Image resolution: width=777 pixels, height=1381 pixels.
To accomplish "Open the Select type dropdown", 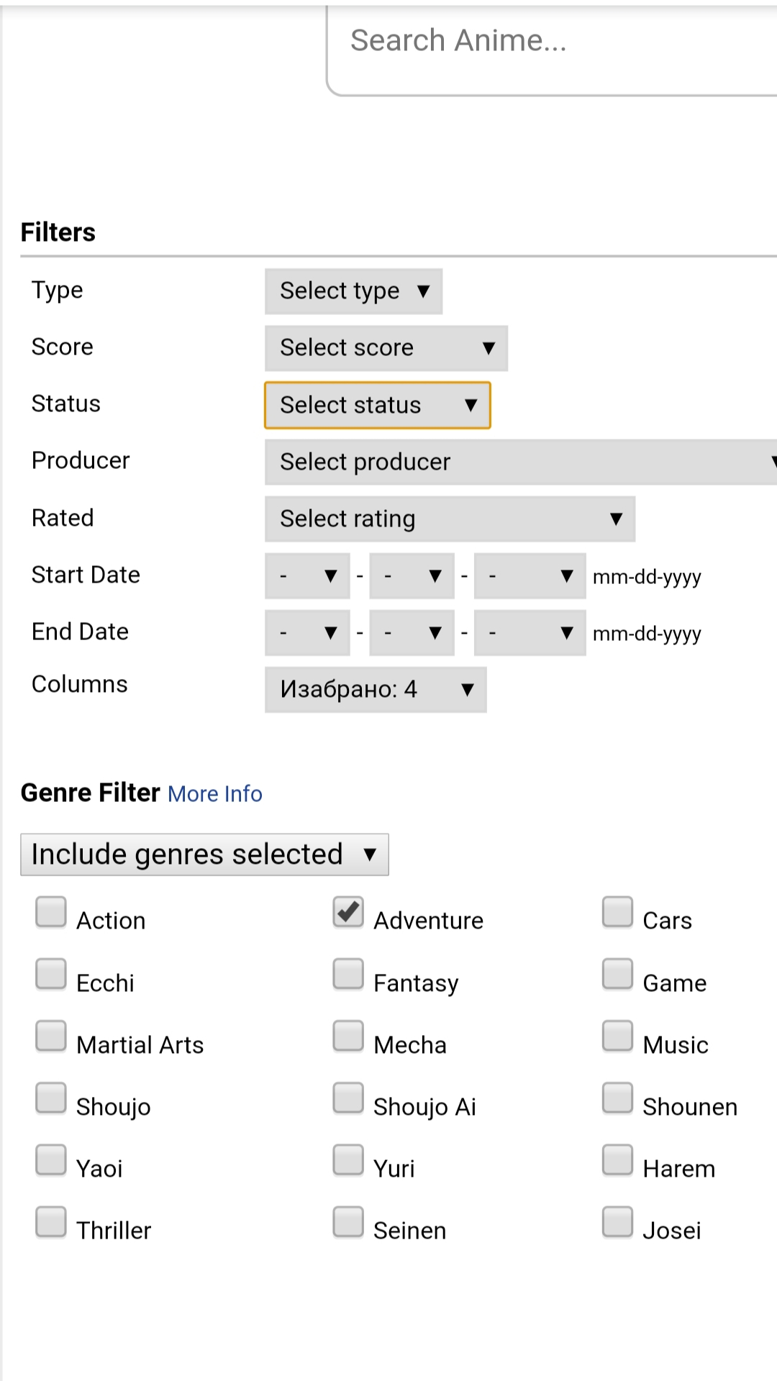I will click(x=353, y=291).
